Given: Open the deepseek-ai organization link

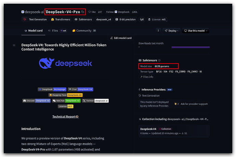Looking at the screenshot, I should pyautogui.click(x=34, y=12).
